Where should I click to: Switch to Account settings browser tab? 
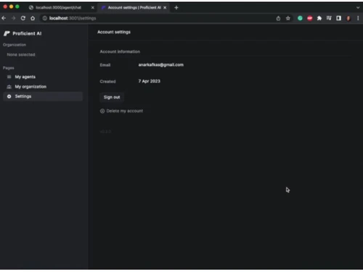pos(134,7)
